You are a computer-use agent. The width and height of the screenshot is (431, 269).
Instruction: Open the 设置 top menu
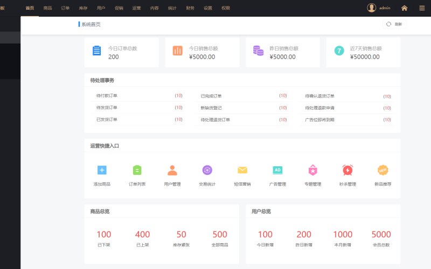point(208,8)
